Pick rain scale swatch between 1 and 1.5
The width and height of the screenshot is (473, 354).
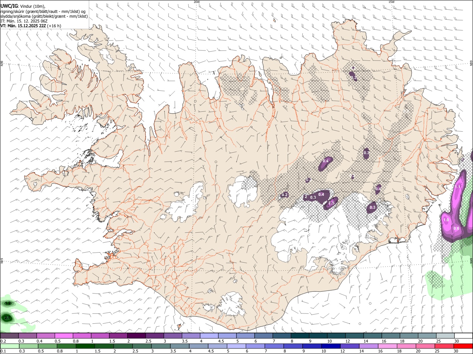coord(85,346)
